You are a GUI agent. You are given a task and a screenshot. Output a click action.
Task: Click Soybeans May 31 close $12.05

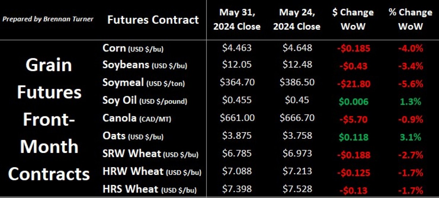237,64
